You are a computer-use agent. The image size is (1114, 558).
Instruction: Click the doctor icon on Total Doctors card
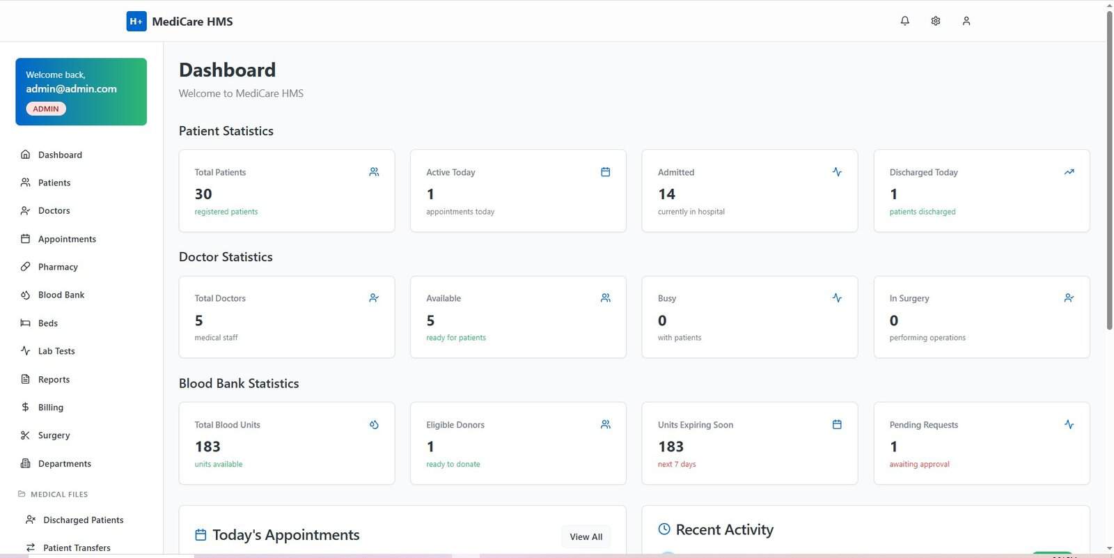click(x=374, y=298)
